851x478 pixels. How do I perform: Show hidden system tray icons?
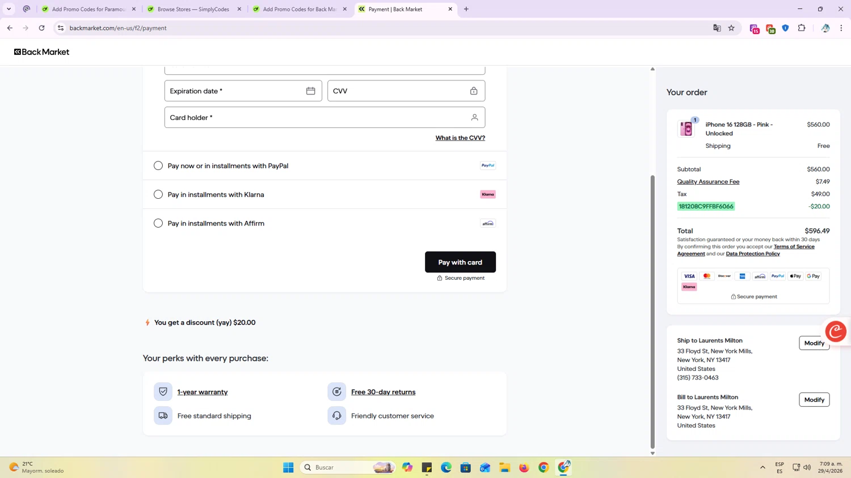coord(762,467)
